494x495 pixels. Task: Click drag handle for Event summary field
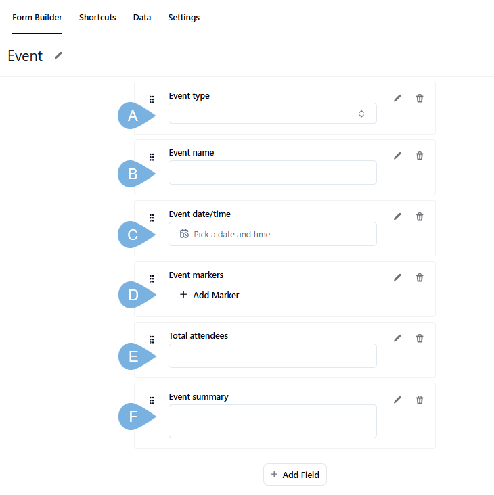[152, 400]
